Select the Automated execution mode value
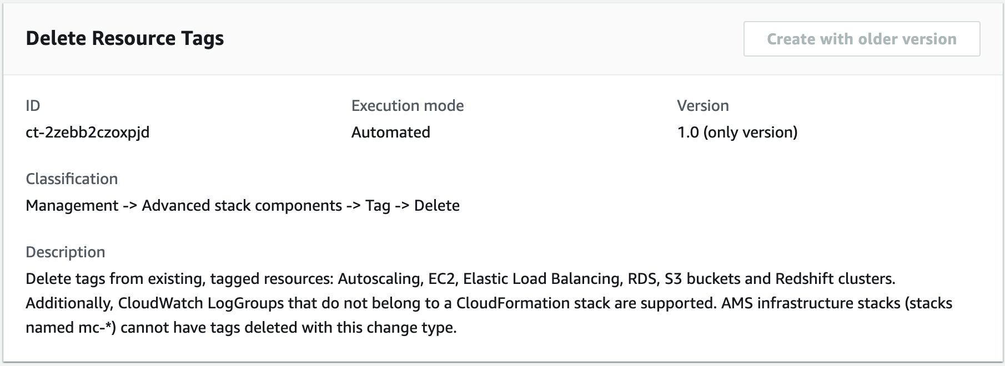The width and height of the screenshot is (1005, 366). (x=390, y=132)
